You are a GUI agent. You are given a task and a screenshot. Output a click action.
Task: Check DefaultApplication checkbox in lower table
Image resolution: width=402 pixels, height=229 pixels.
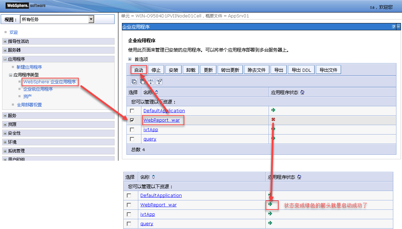click(x=129, y=196)
